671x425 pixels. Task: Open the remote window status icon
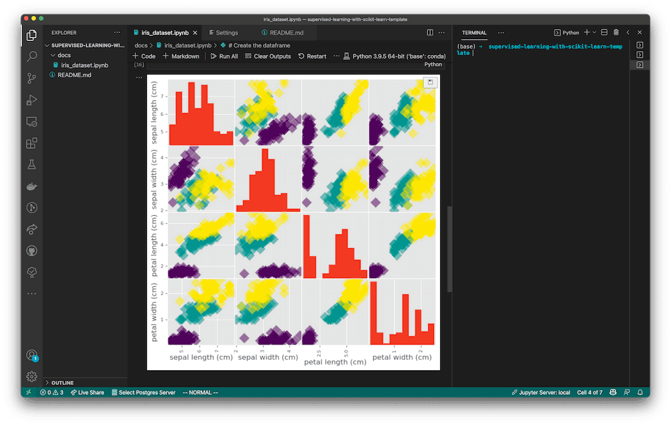(x=29, y=393)
